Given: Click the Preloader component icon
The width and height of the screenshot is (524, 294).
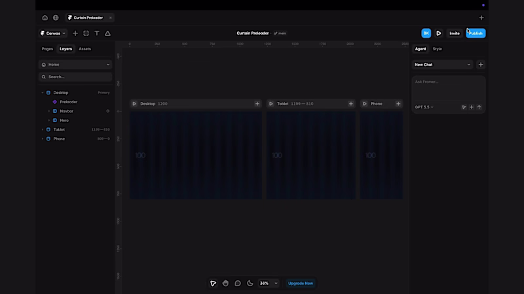Looking at the screenshot, I should [x=55, y=102].
